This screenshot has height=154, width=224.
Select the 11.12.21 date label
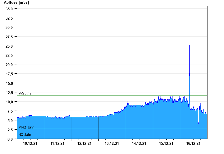tap(57, 143)
